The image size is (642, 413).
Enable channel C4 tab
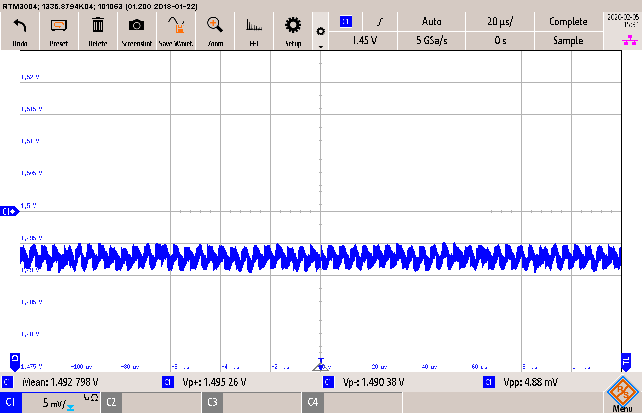point(313,402)
